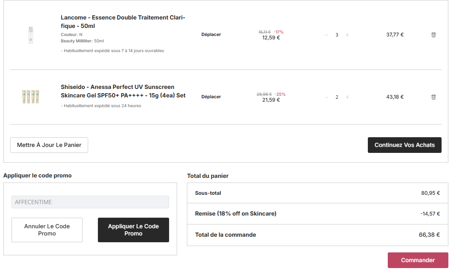Open the Shiseido Anessa Perfect UV title
Screen dimensions: 467x274
click(x=123, y=91)
